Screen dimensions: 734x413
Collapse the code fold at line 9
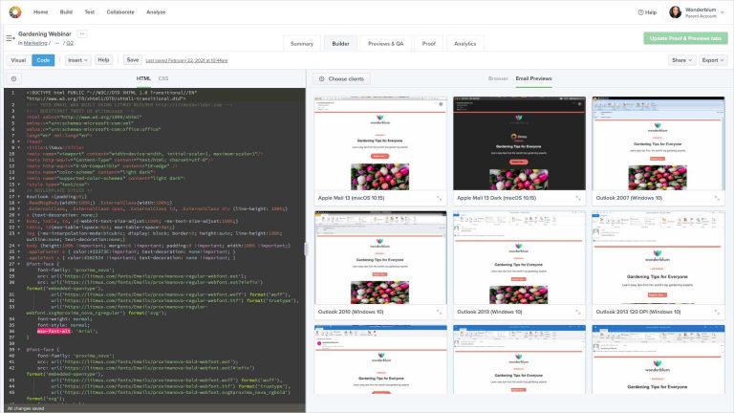click(19, 147)
